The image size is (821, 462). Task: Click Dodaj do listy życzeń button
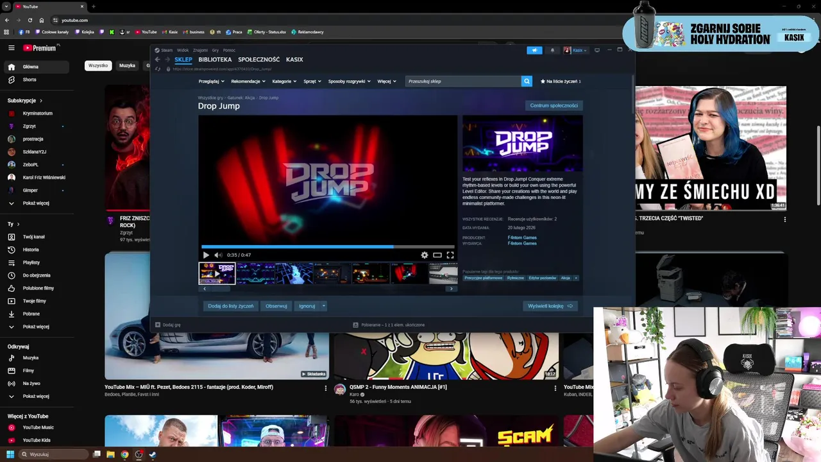230,306
